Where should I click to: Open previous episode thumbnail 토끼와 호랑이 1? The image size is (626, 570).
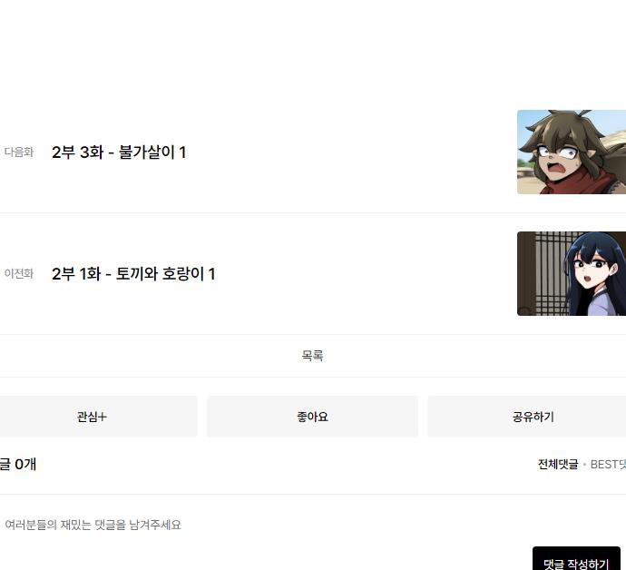point(572,273)
